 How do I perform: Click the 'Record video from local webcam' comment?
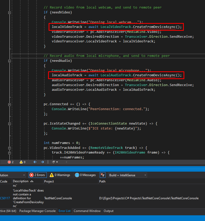click(102, 7)
